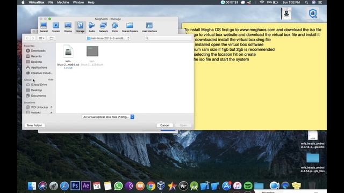Open Calendar from the Dock
344x193 pixels.
pyautogui.click(x=97, y=186)
